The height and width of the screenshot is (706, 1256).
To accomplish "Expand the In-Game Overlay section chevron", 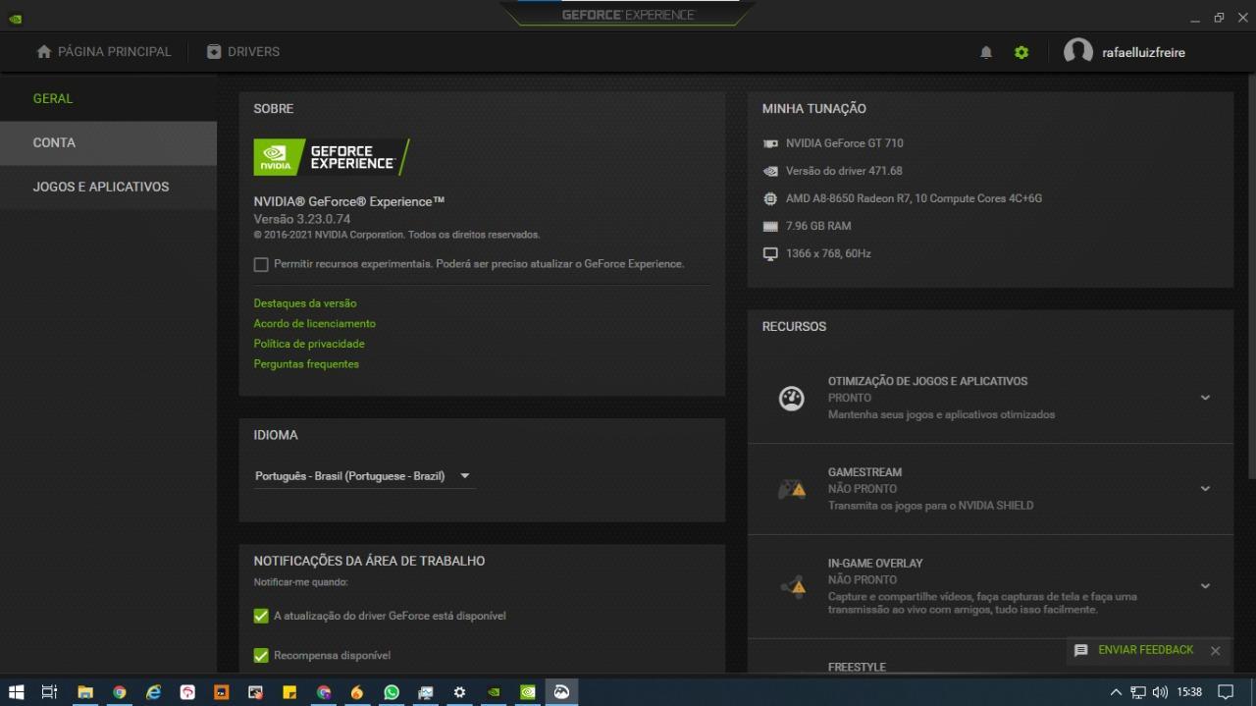I will point(1205,586).
